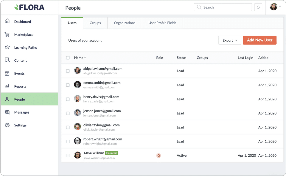
Task: Open the Organizations tab
Action: pyautogui.click(x=125, y=23)
